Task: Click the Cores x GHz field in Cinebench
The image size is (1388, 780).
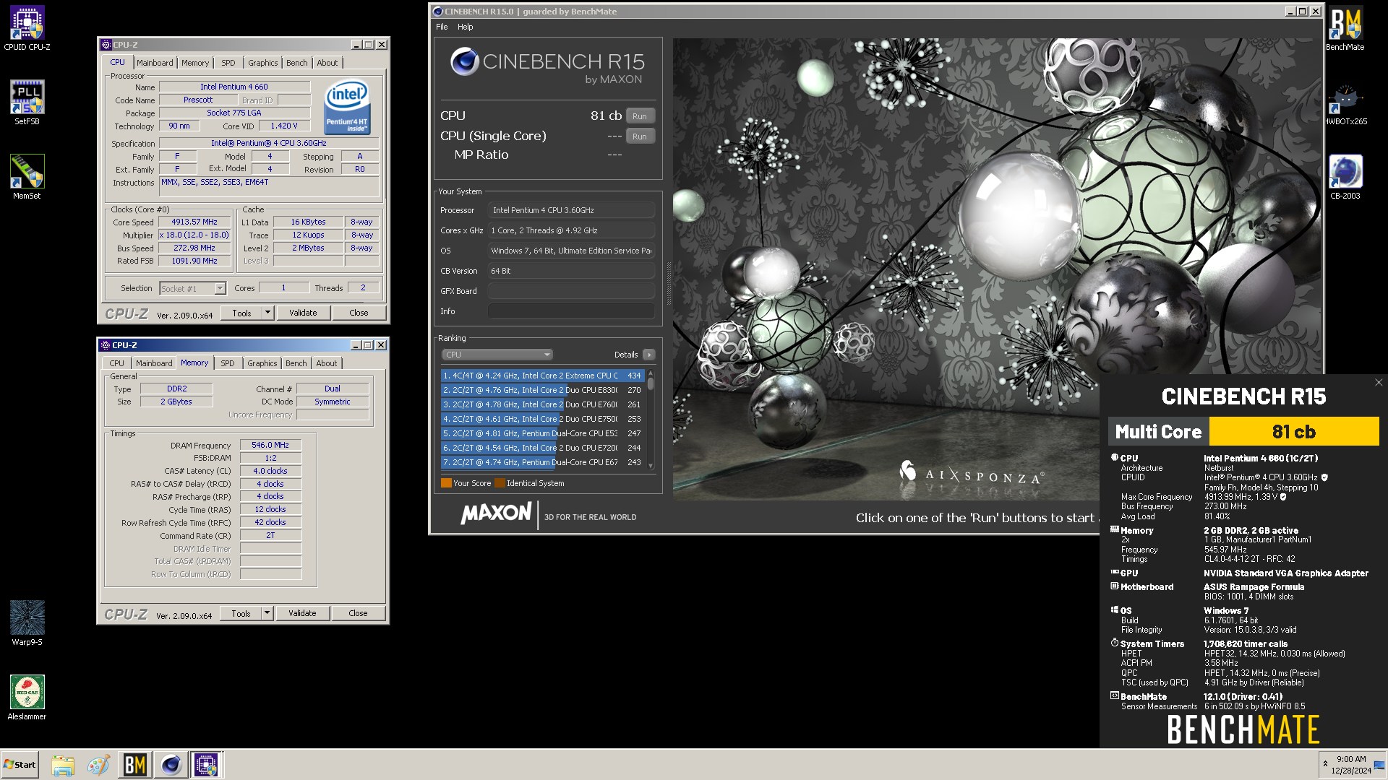Action: click(x=571, y=230)
